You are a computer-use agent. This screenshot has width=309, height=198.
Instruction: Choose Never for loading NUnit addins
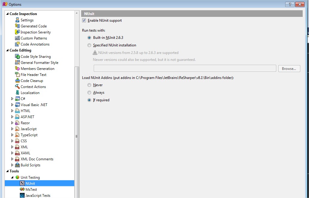click(89, 85)
